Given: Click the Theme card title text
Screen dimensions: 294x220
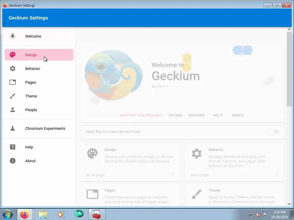Looking at the screenshot, I should click(214, 190).
